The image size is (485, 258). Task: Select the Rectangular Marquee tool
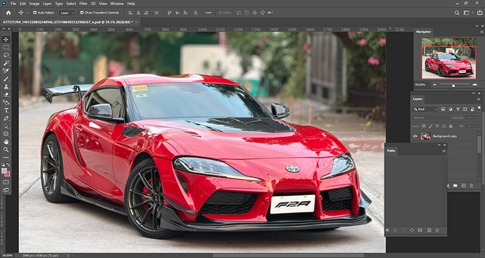pyautogui.click(x=6, y=47)
